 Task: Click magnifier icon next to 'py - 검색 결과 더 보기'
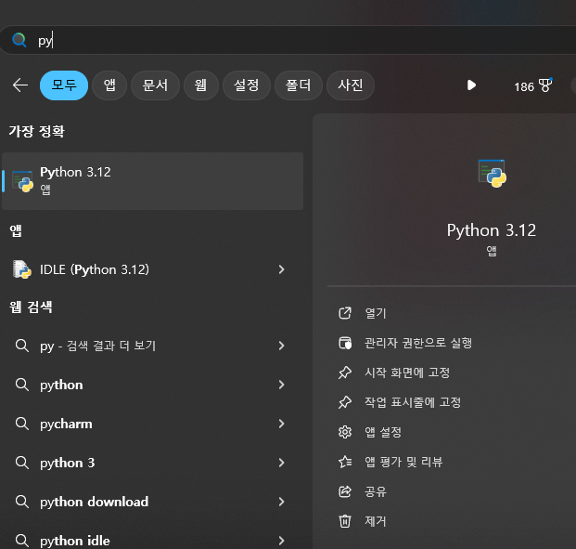22,346
